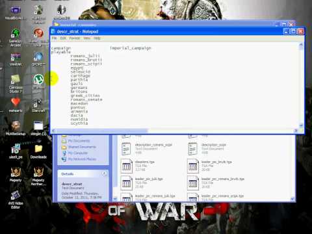Screen dimensions: 312x234
Task: Open the red heart desktop icon
Action: (16, 105)
